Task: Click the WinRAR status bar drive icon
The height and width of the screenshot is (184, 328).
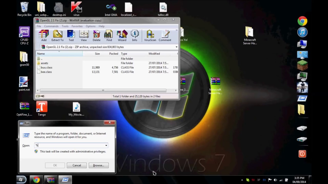Action: [x=38, y=96]
